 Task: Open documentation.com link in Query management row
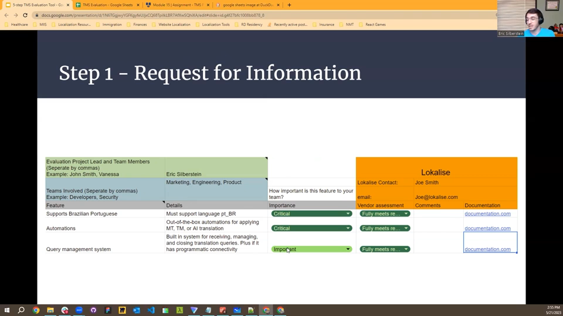487,249
